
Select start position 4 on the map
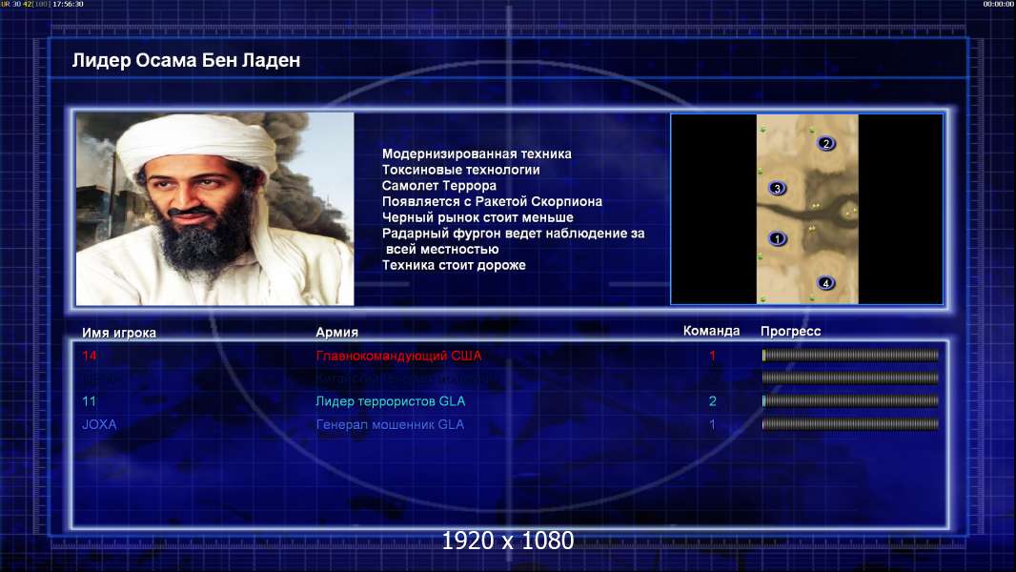[x=825, y=283]
